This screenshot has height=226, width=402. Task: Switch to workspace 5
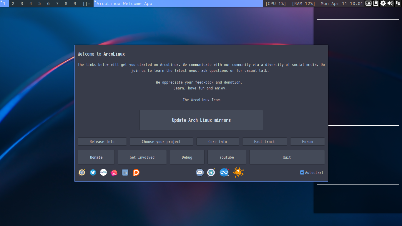coord(39,4)
